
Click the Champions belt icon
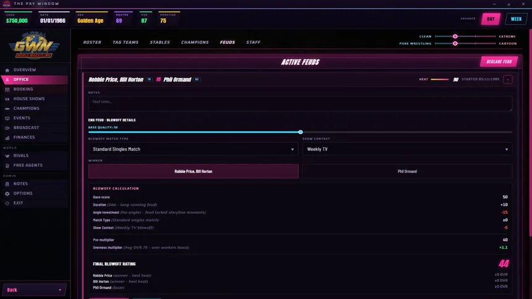tap(7, 109)
